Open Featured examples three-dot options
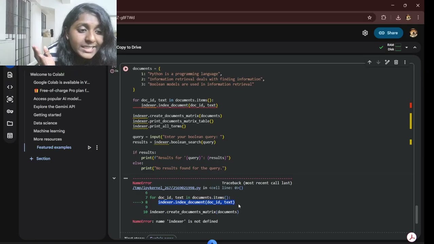This screenshot has height=244, width=434. 97,147
